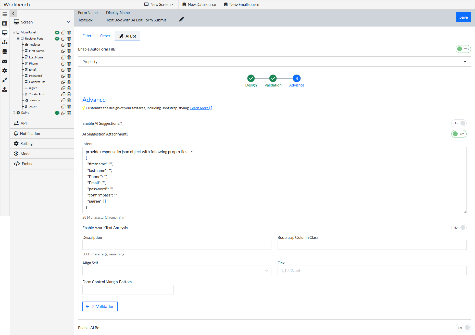The width and height of the screenshot is (475, 335).
Task: Disable Auto Form Fill toggle
Action: coord(462,49)
